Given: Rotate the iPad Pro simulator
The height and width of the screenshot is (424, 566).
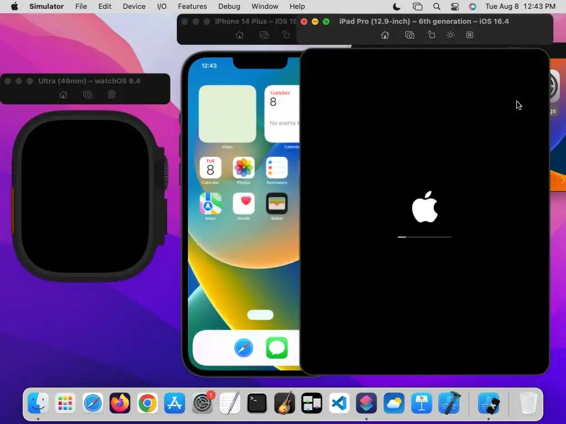Looking at the screenshot, I should 431,35.
